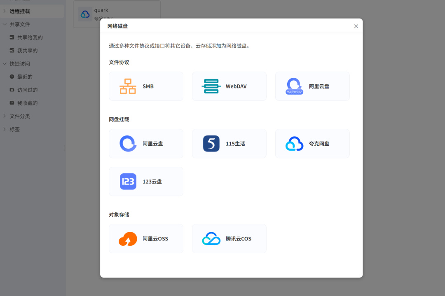Click the 115生活 number five icon
445x296 pixels.
point(211,143)
